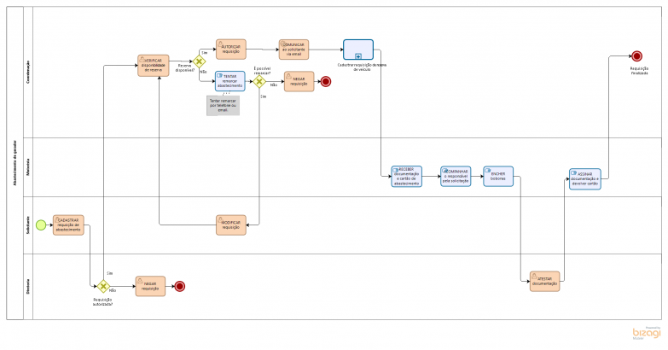Select the ACOMPANHAR o responsável task
The width and height of the screenshot is (668, 350).
click(456, 177)
